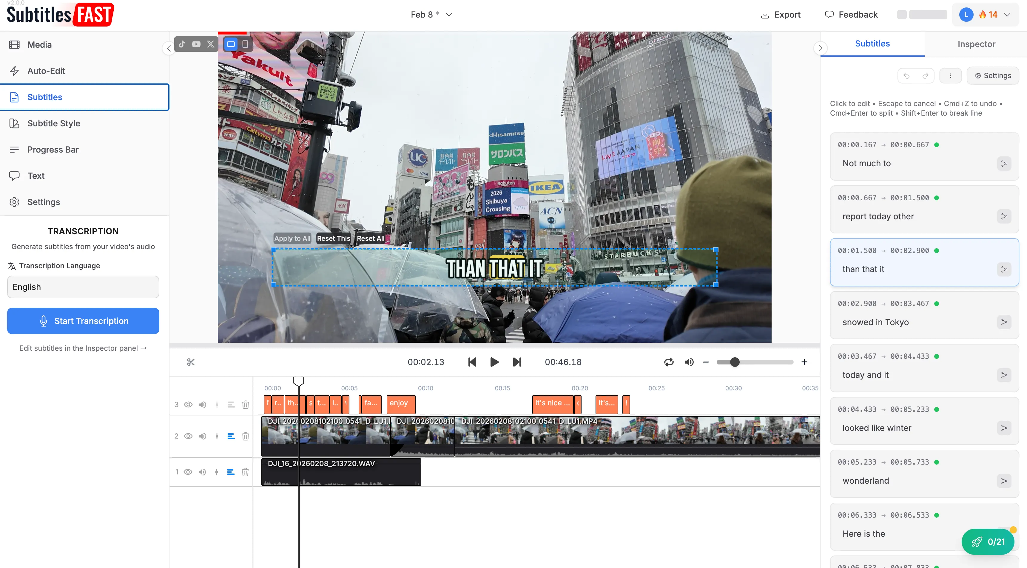Open Transcription Language English dropdown
Screen dimensions: 1027x568
pyautogui.click(x=83, y=287)
